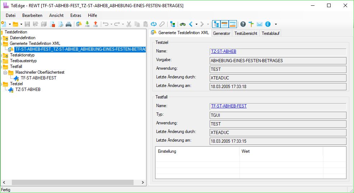Viewport: 354px width, 193px height.
Task: Open the dropdown arrow beside new document icon
Action: (x=10, y=24)
